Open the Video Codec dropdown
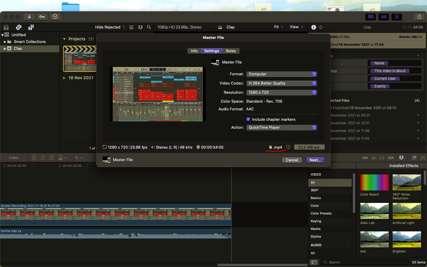This screenshot has width=427, height=267. pos(281,83)
